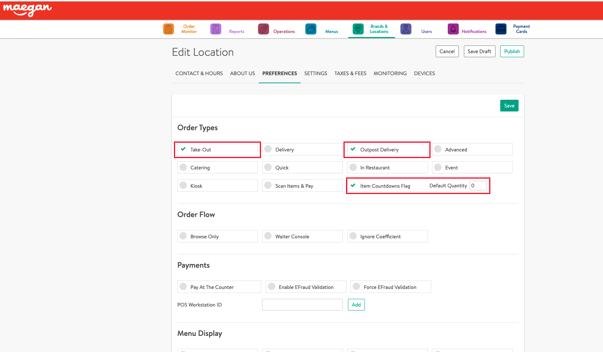The width and height of the screenshot is (603, 352).
Task: Open the Payment Cards icon
Action: (501, 29)
